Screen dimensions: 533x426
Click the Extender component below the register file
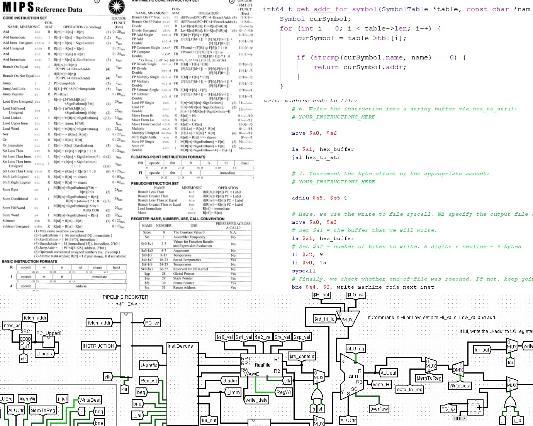pyautogui.click(x=259, y=424)
